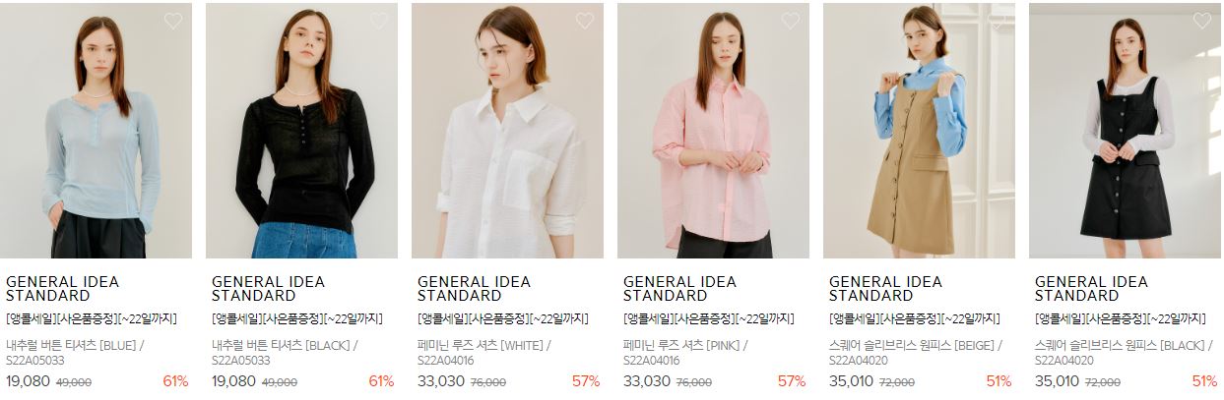View white feminine loose shirt photo
1224x400 pixels.
507,131
